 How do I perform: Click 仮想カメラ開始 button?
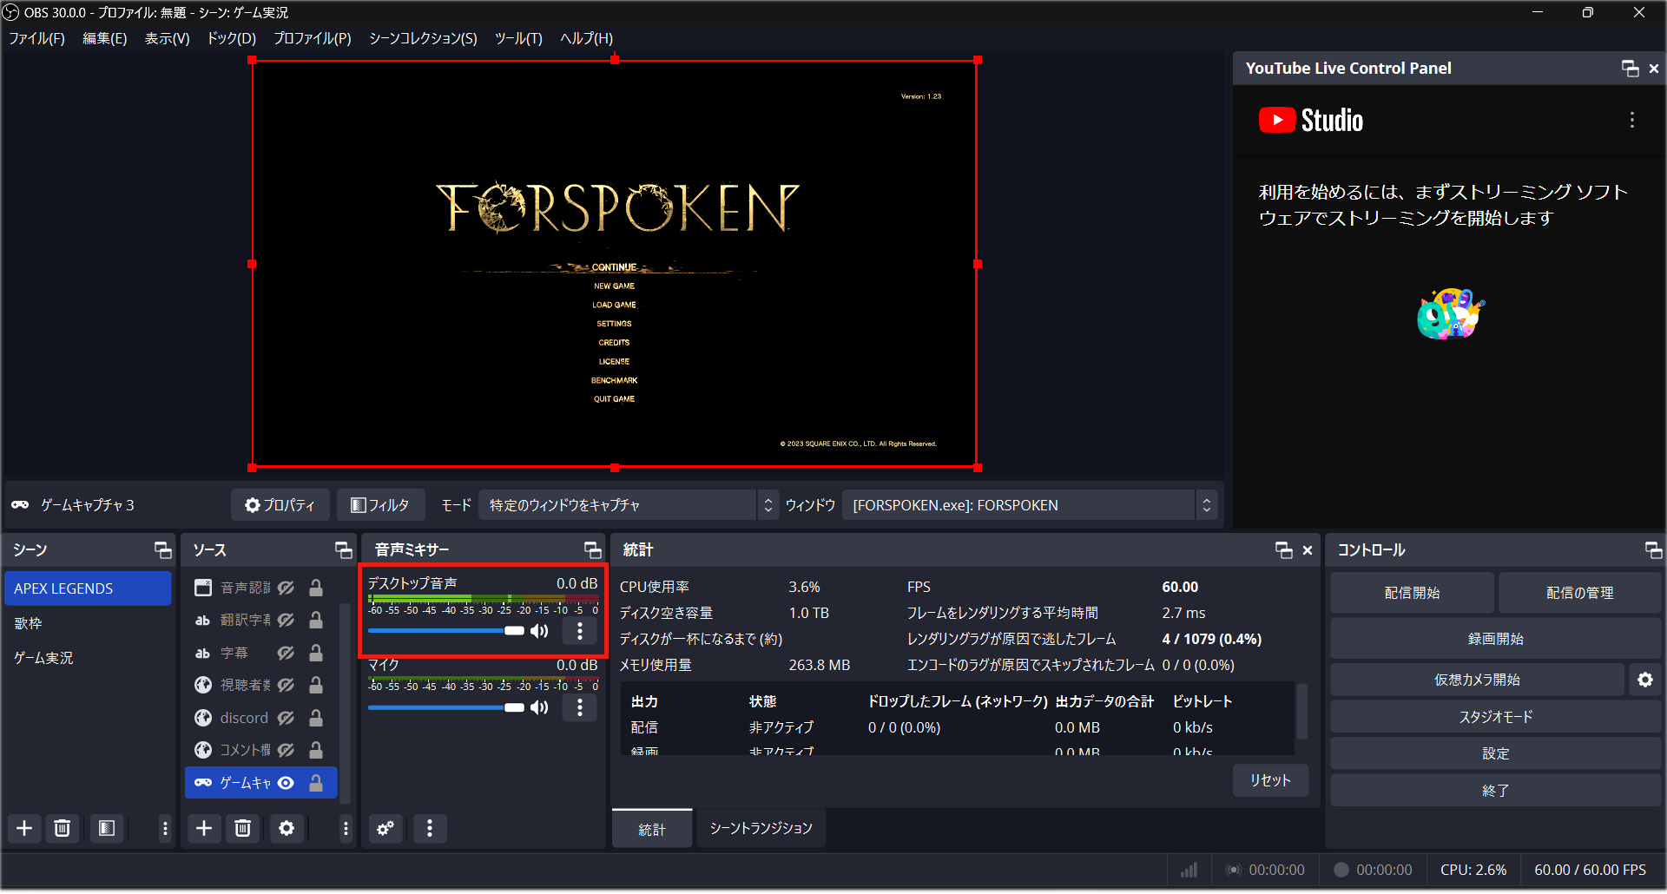click(1477, 680)
